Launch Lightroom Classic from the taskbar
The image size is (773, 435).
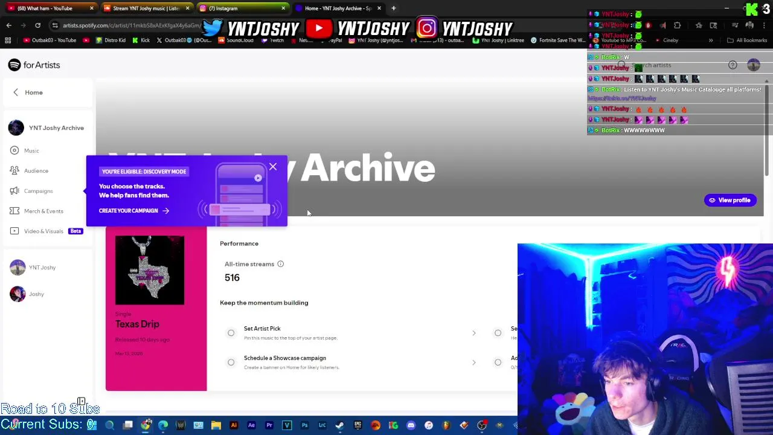322,425
